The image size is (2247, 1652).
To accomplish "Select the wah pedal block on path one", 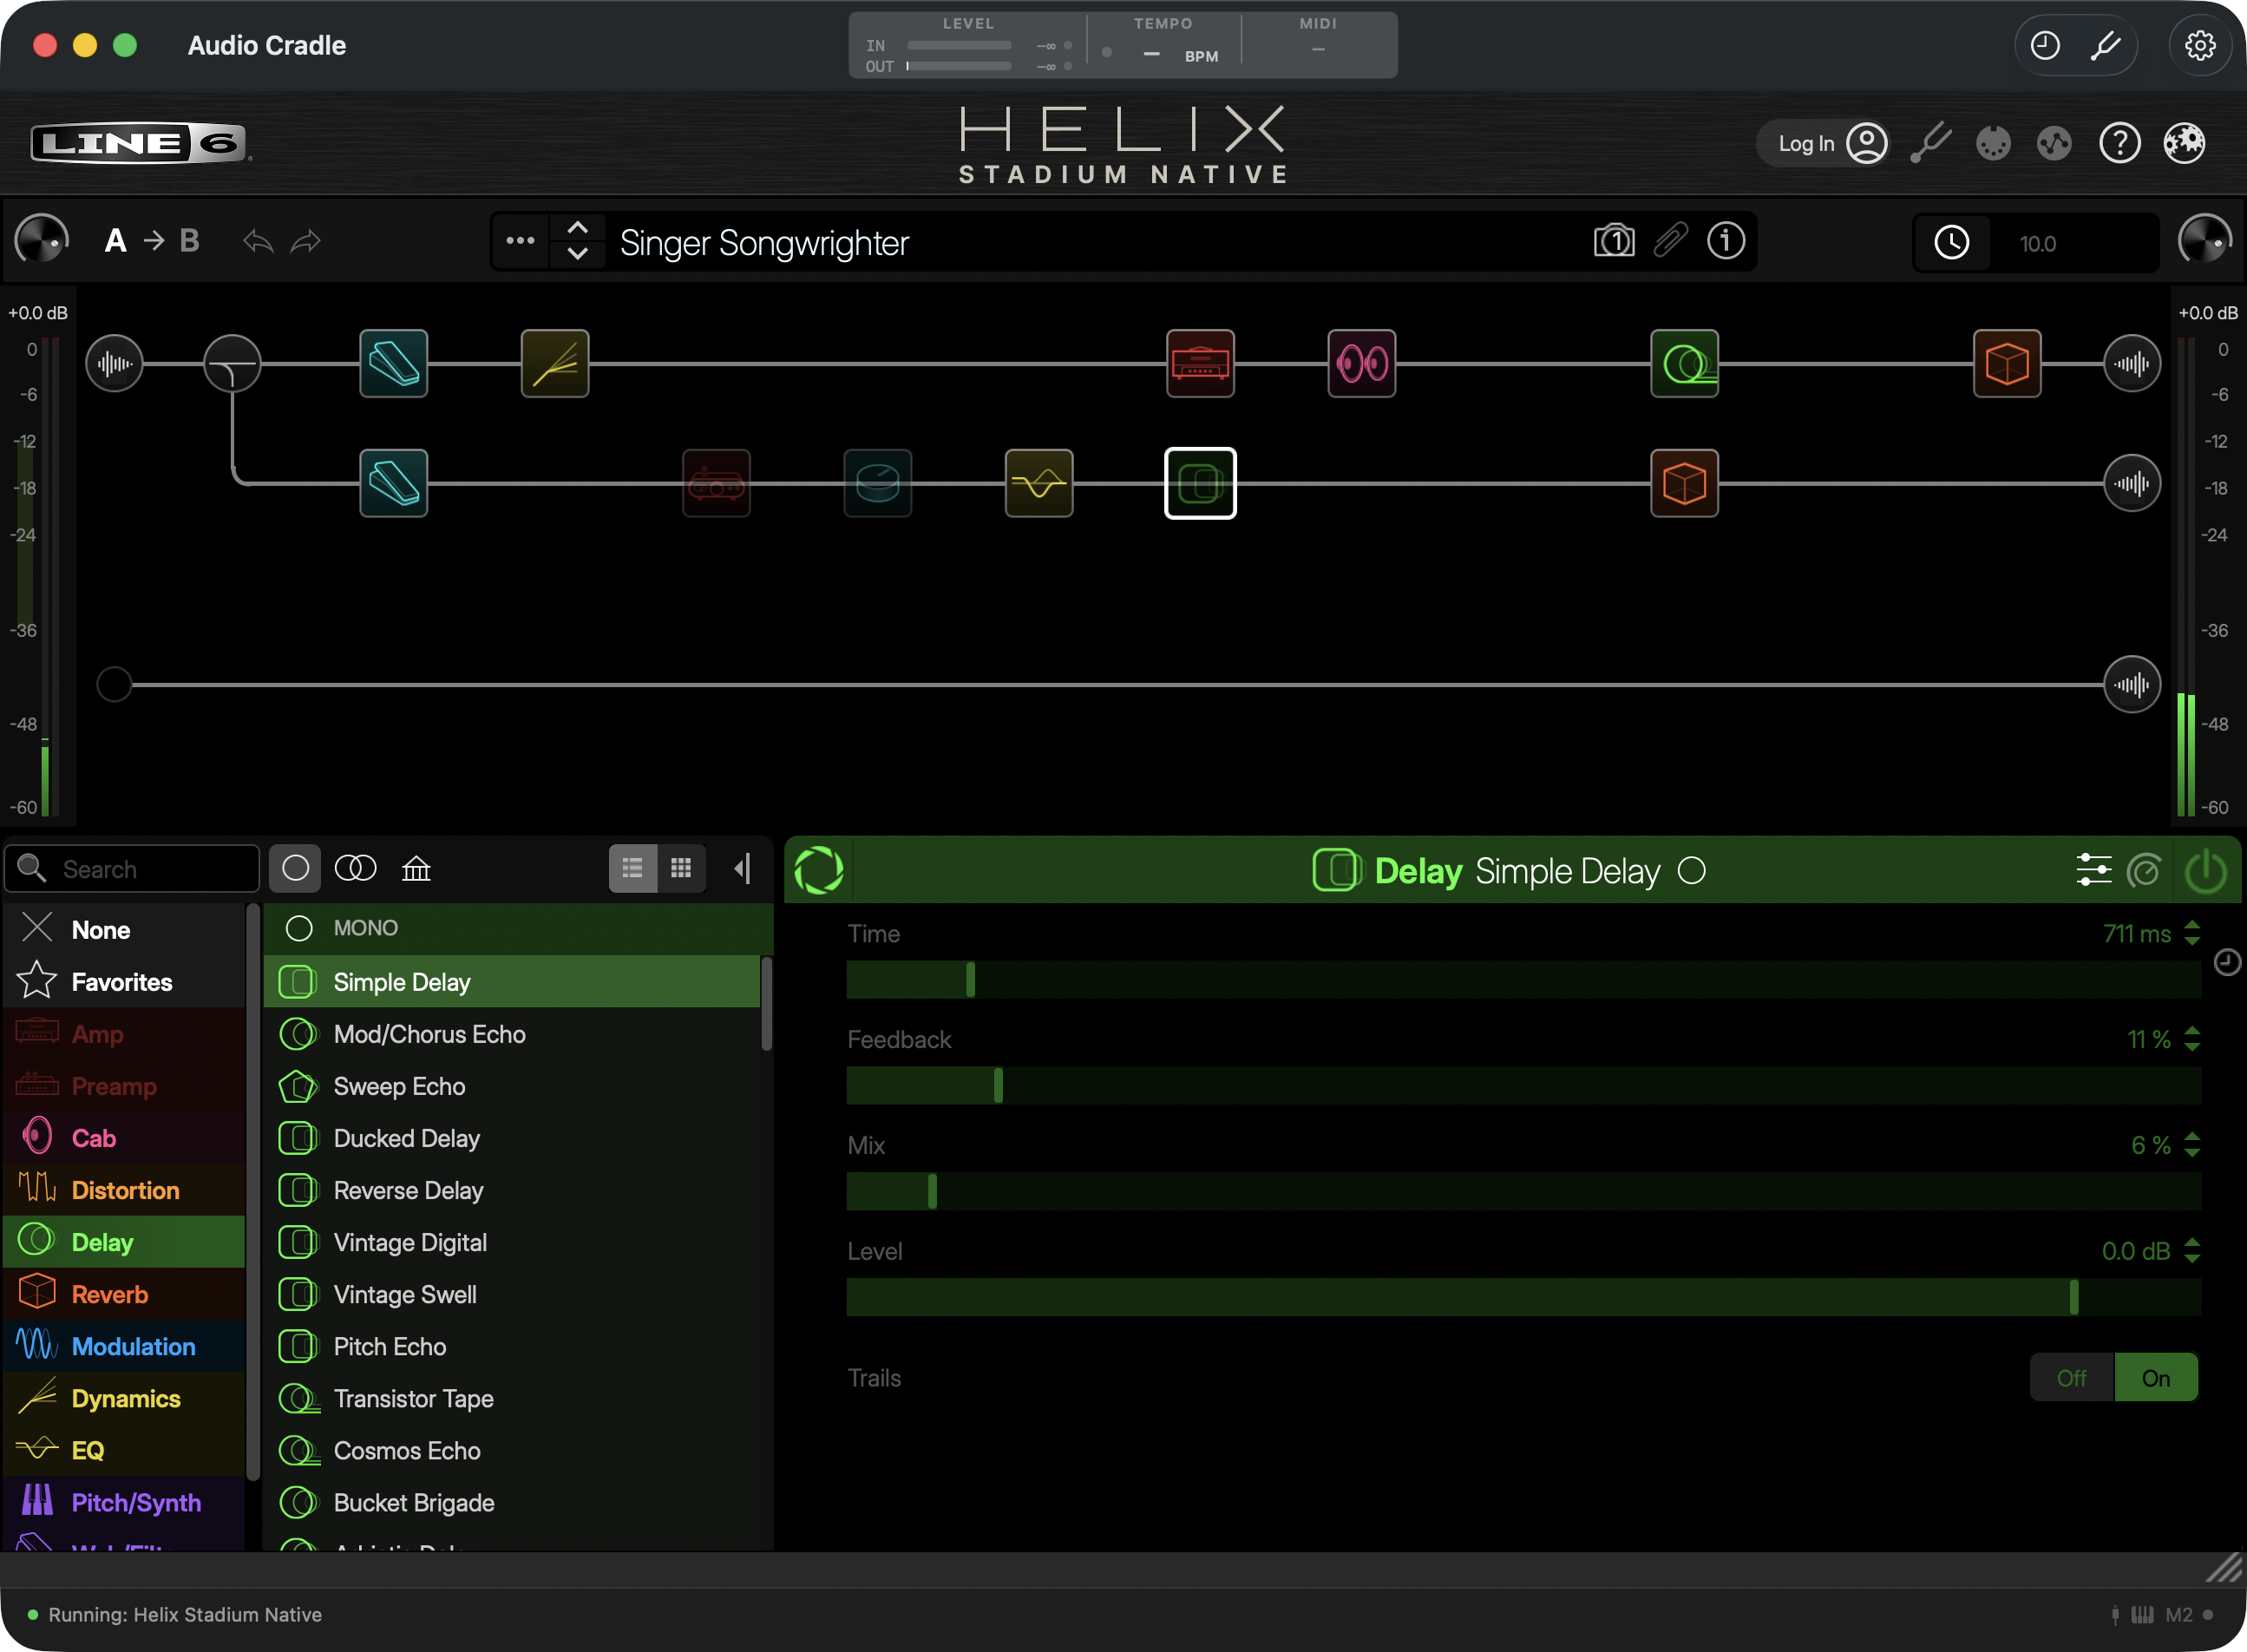I will pyautogui.click(x=394, y=364).
